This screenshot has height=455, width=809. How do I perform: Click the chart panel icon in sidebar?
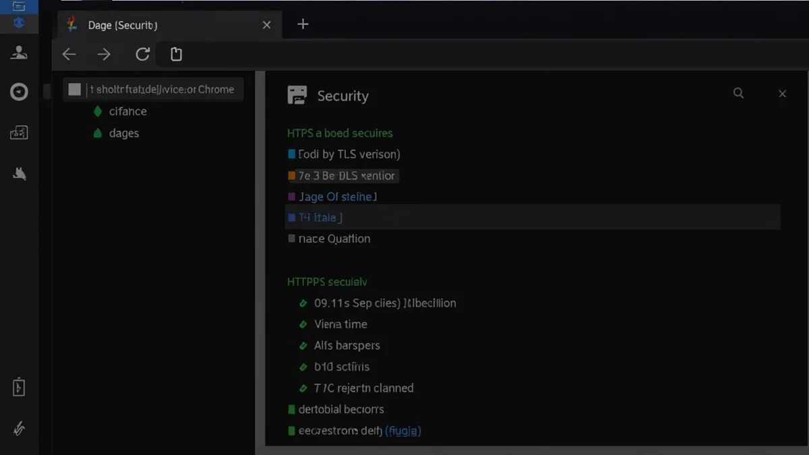(19, 133)
